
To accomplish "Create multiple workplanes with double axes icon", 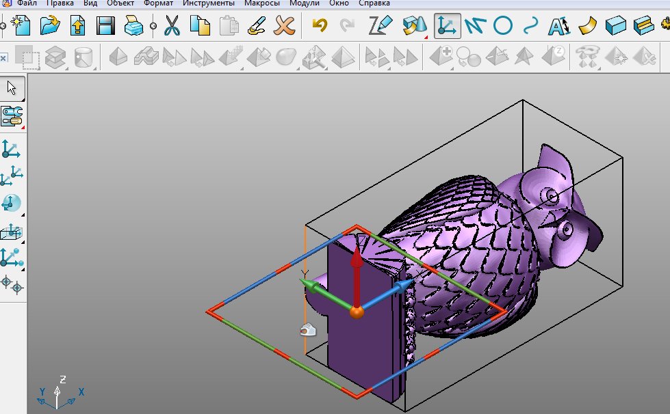I will point(12,176).
